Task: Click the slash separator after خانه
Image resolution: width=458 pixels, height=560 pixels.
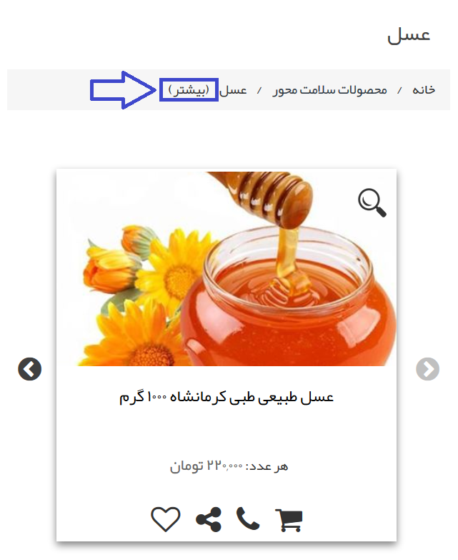Action: point(400,90)
